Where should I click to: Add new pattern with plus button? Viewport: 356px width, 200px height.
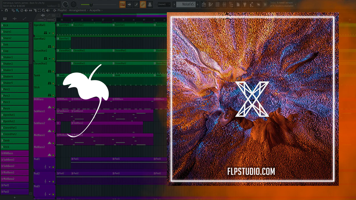[x=197, y=4]
